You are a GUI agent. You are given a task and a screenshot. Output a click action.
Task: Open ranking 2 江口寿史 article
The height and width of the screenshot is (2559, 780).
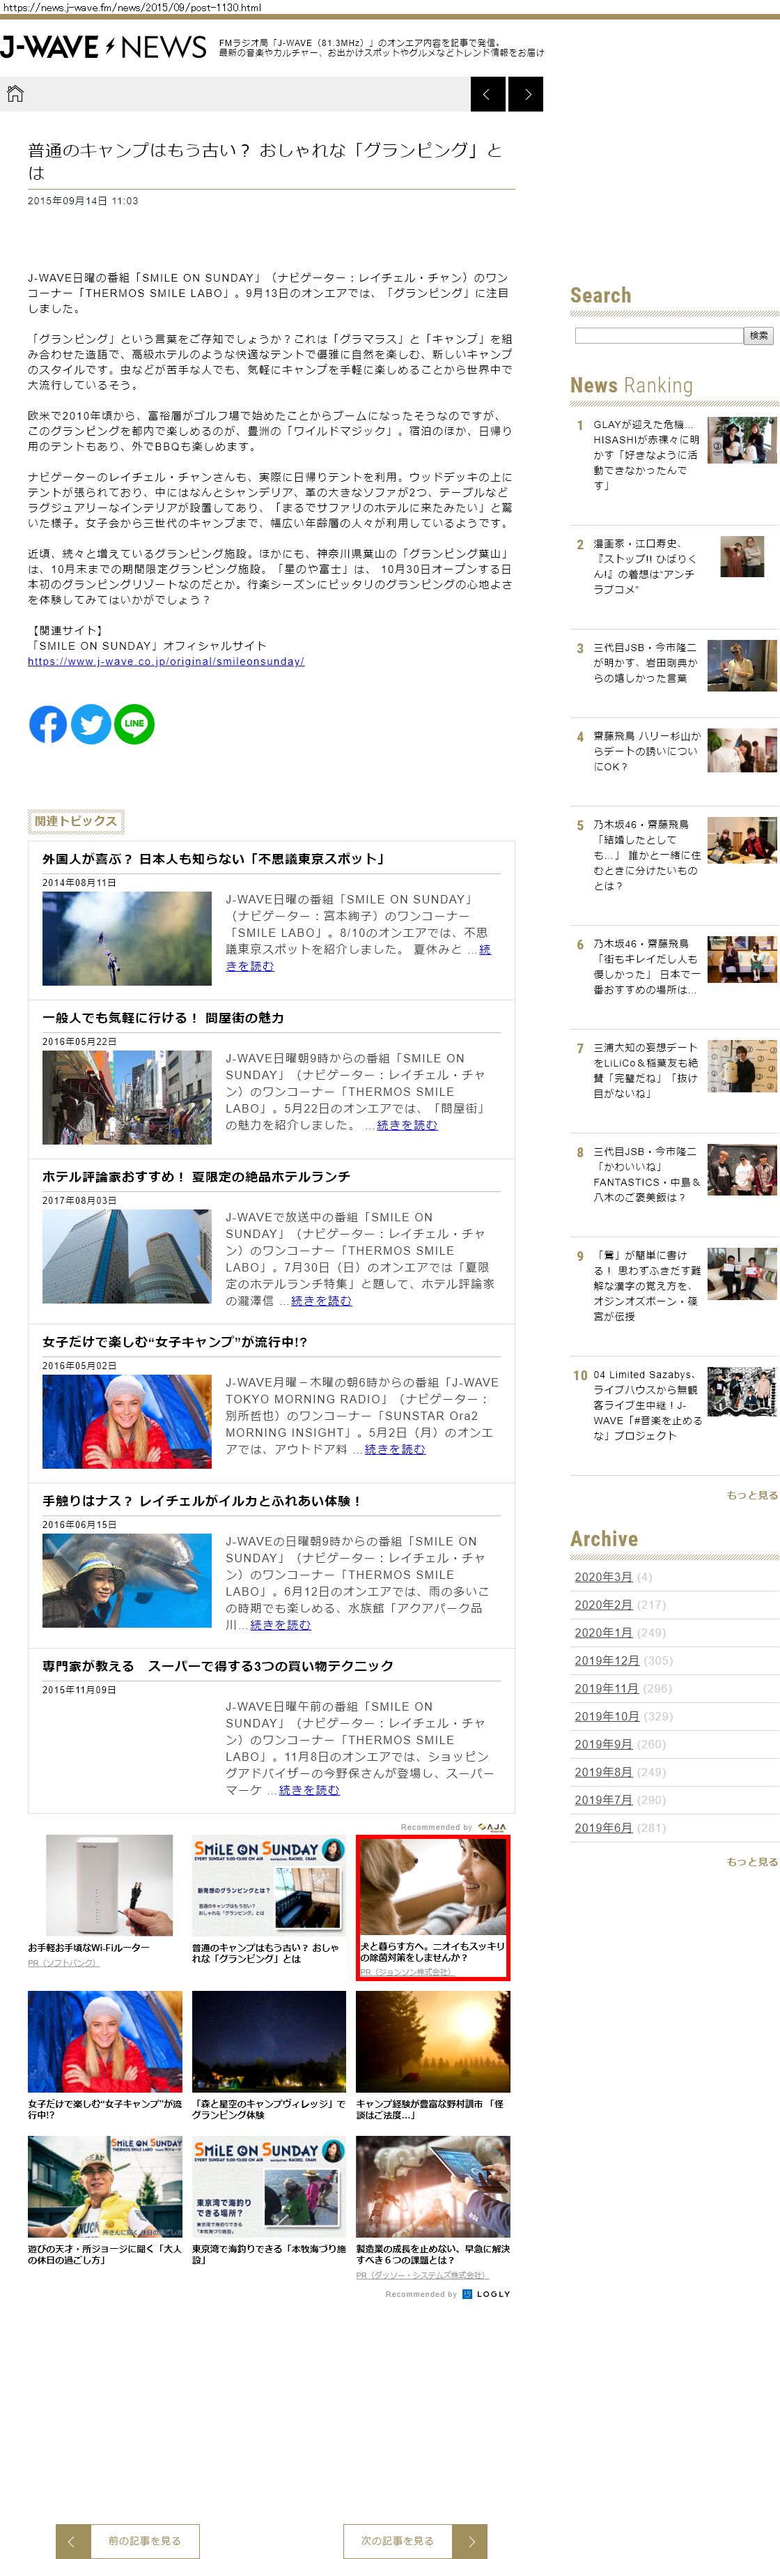[x=646, y=566]
